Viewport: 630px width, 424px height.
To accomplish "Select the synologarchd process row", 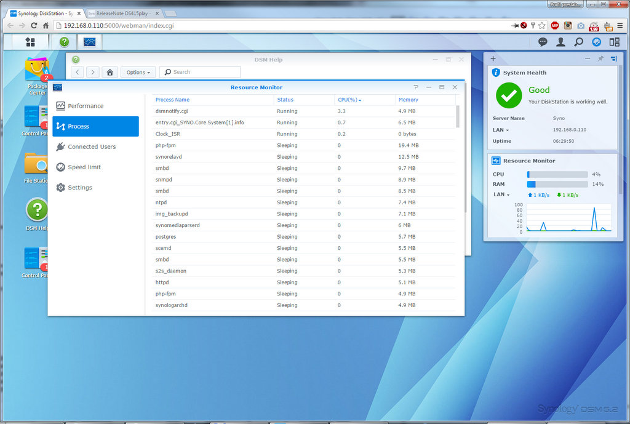I will 304,305.
